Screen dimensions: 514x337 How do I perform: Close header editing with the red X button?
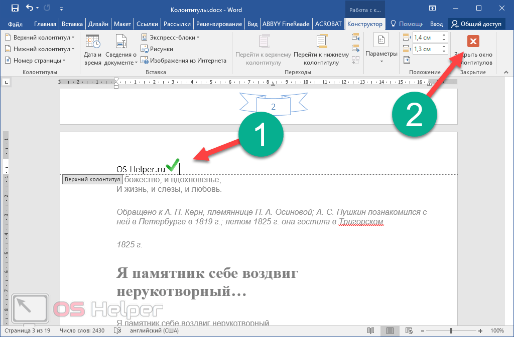coord(473,42)
